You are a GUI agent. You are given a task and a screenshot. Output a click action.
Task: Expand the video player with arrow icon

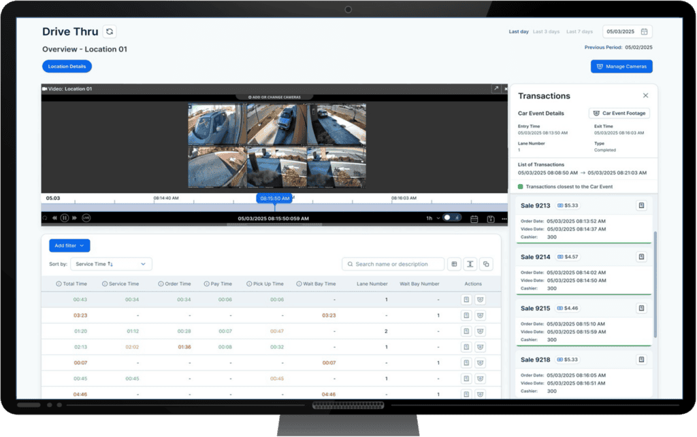point(496,88)
